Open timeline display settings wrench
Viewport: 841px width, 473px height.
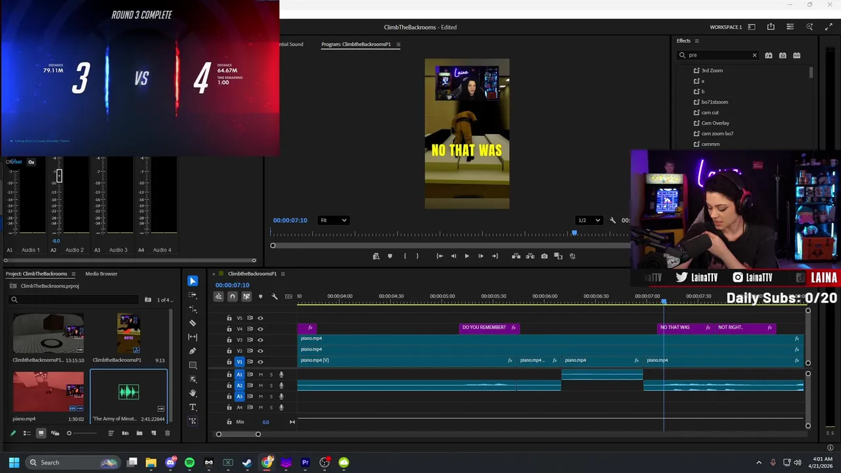point(275,297)
